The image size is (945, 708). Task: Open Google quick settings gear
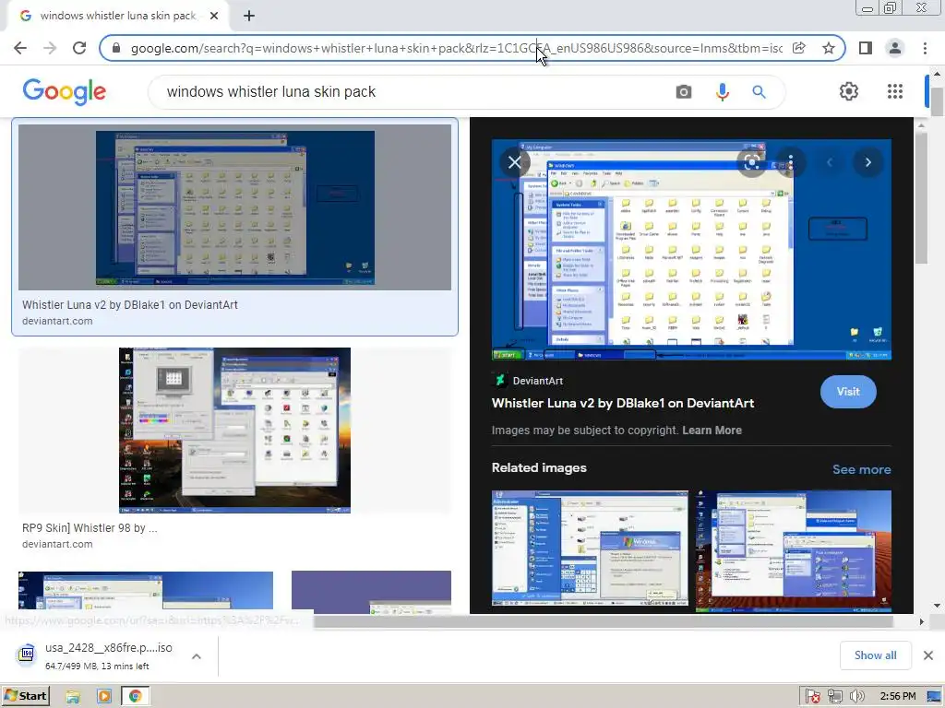[x=849, y=91]
